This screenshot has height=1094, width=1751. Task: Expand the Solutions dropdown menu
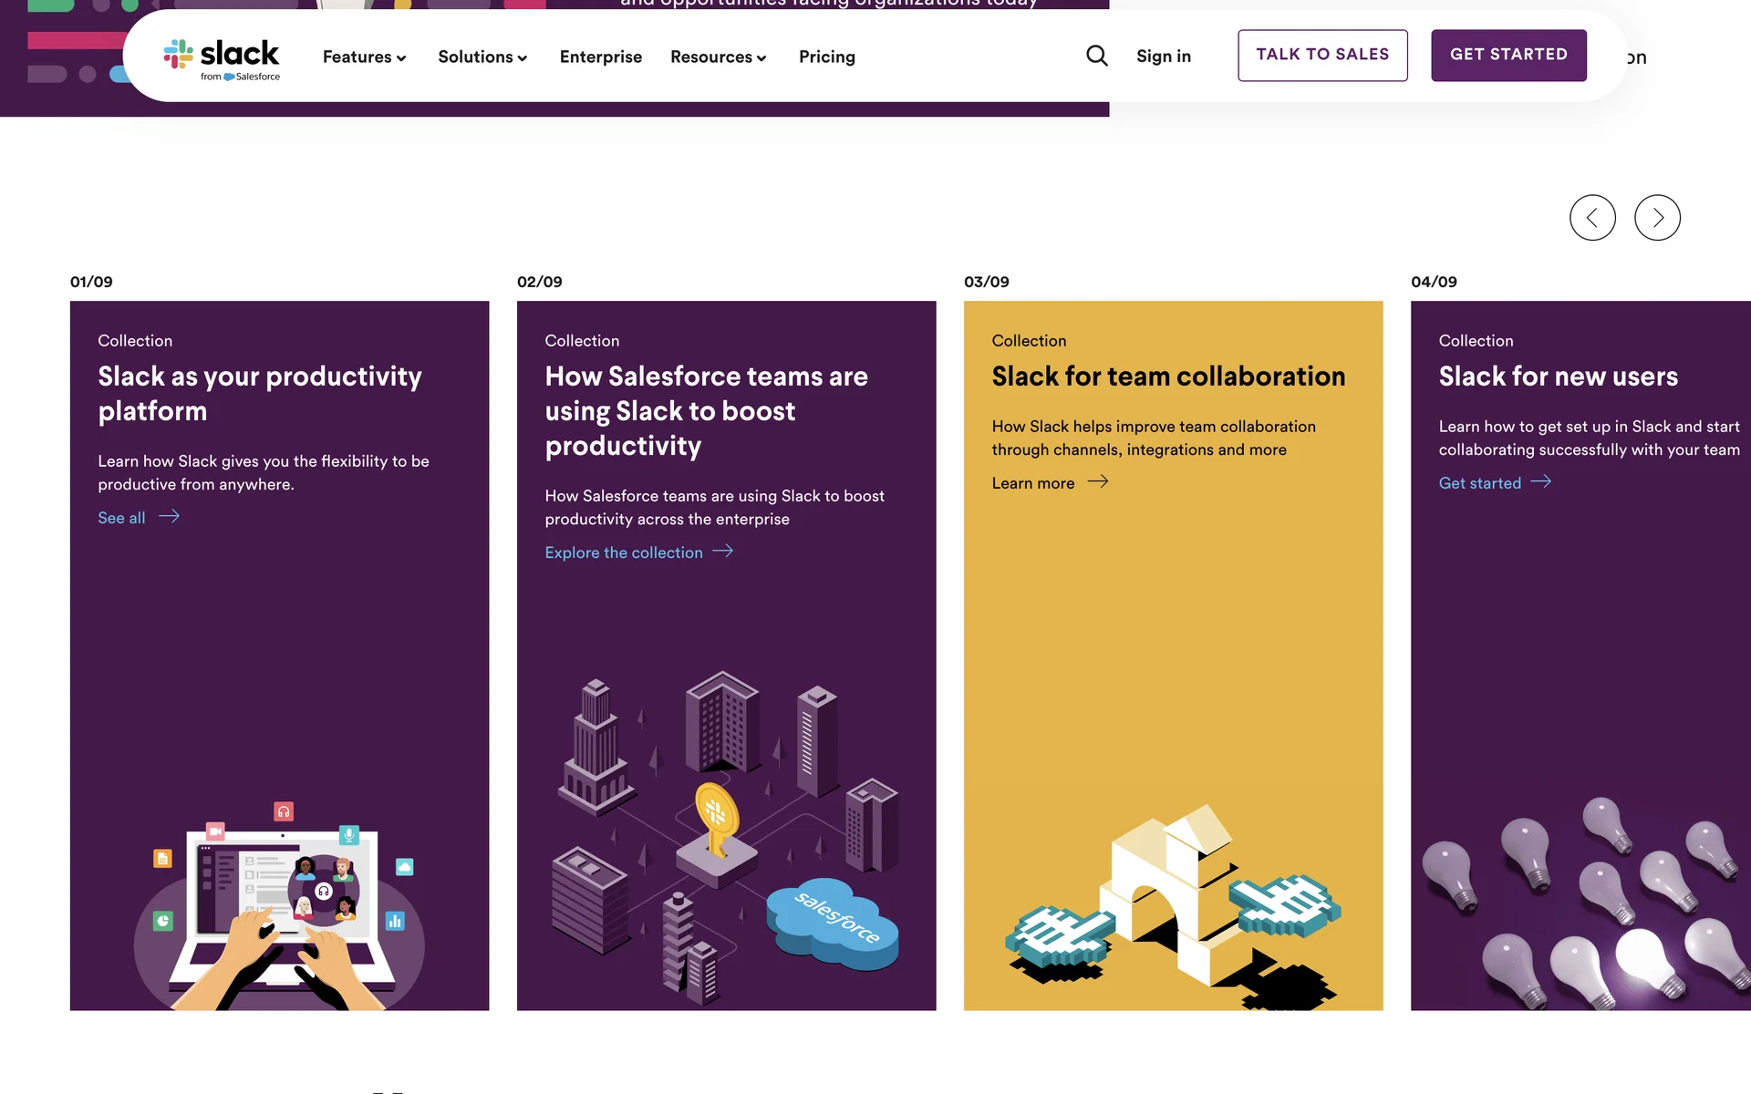coord(482,57)
